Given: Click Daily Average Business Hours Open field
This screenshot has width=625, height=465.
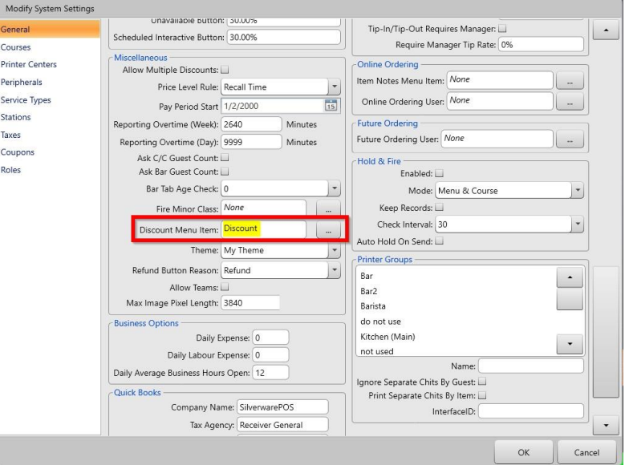Looking at the screenshot, I should click(270, 373).
